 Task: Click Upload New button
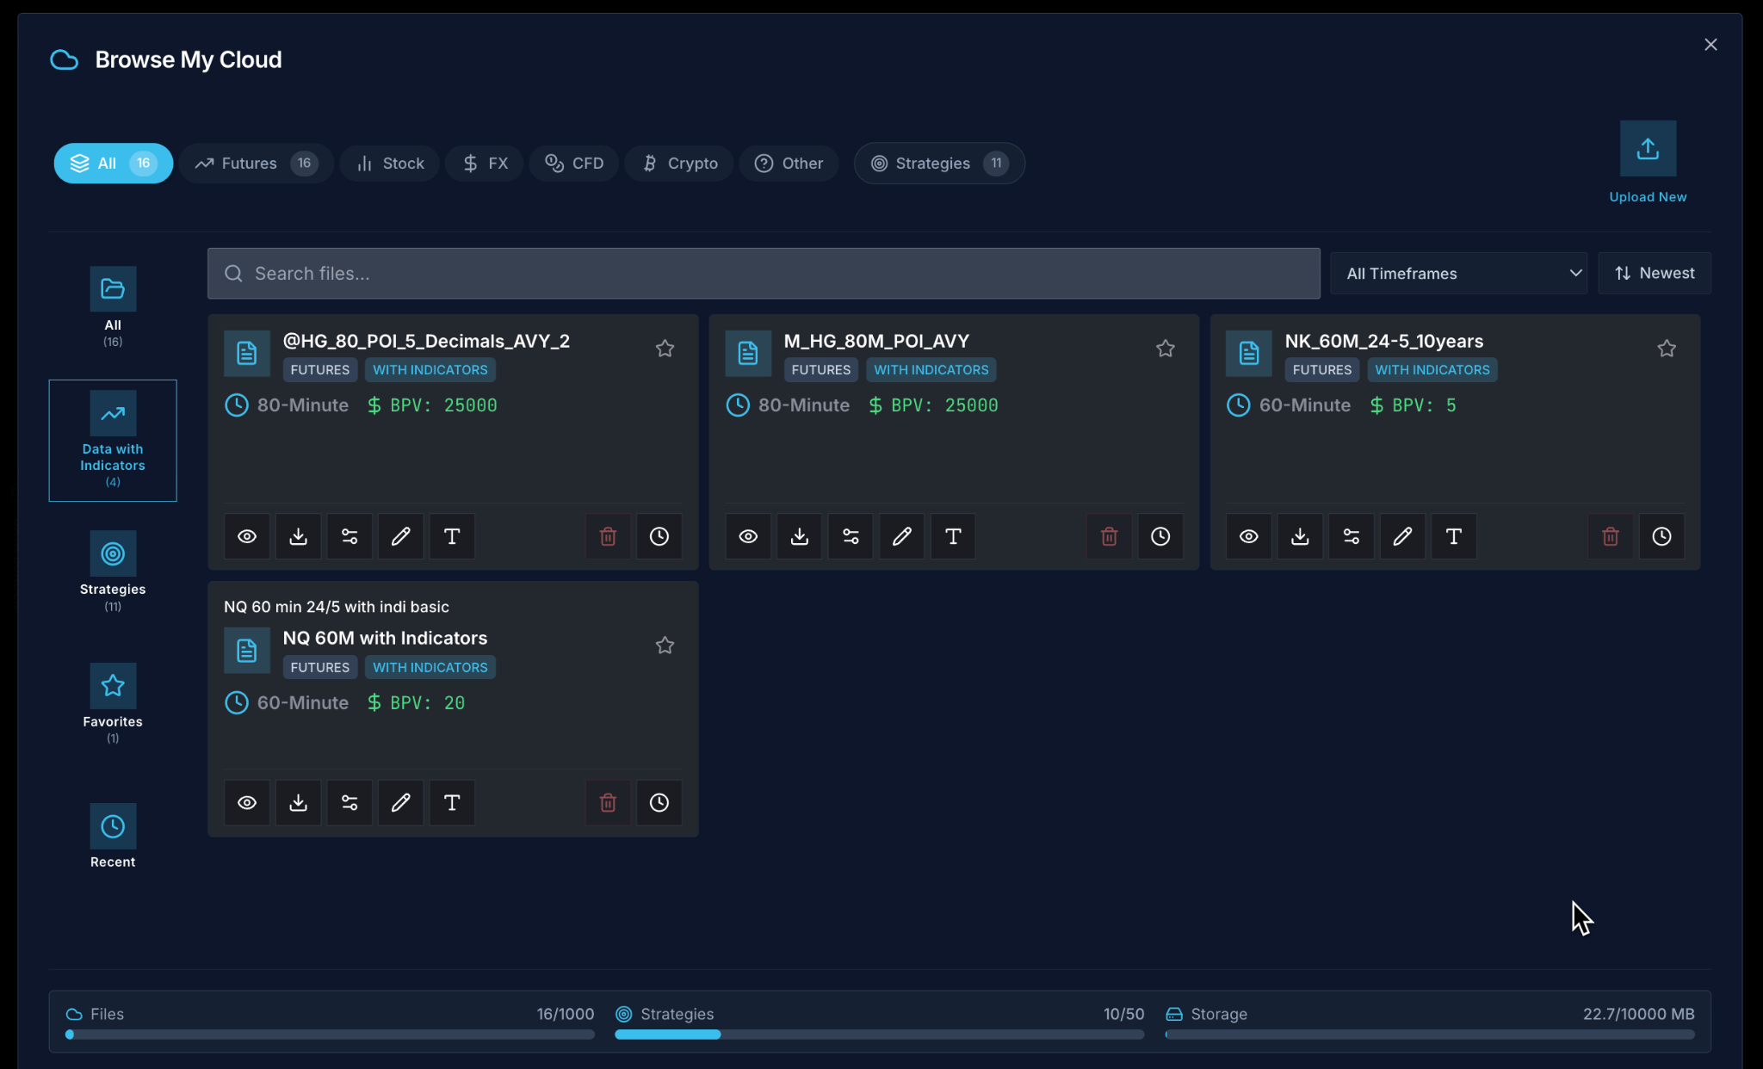[x=1648, y=163]
